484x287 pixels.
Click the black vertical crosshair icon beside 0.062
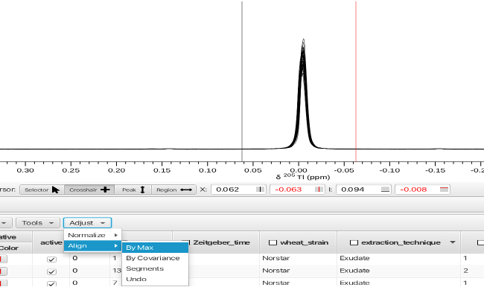pyautogui.click(x=260, y=190)
